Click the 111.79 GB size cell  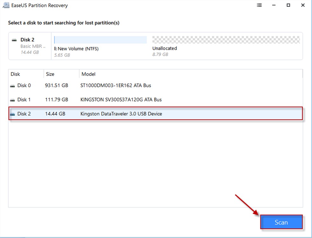pos(57,100)
